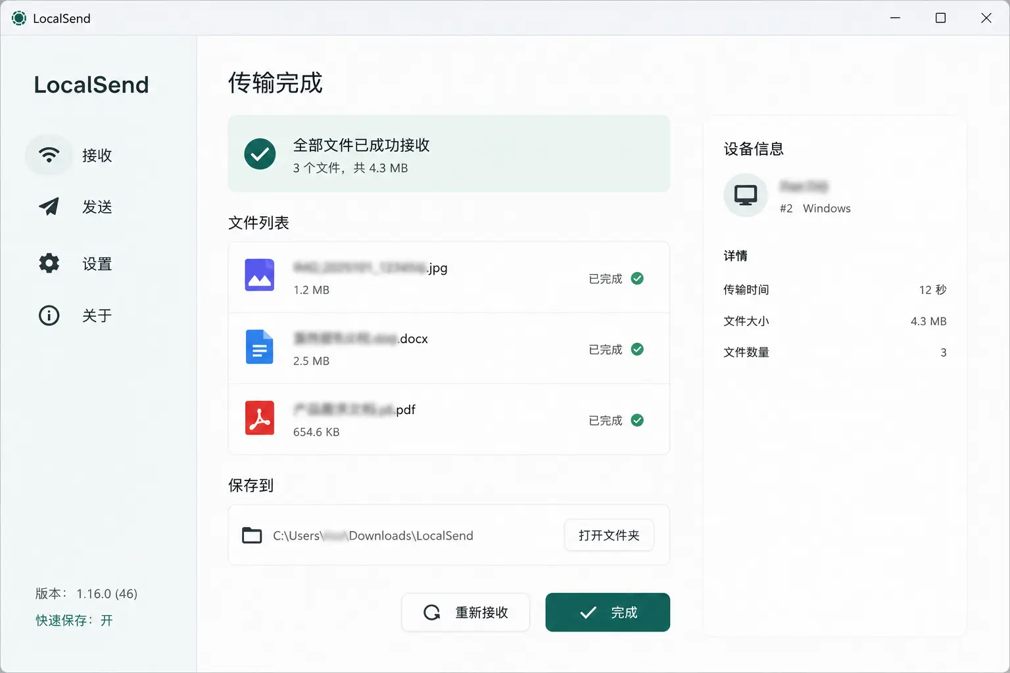Click the checkmark icon inside 完成 button
The height and width of the screenshot is (673, 1010).
pos(588,613)
